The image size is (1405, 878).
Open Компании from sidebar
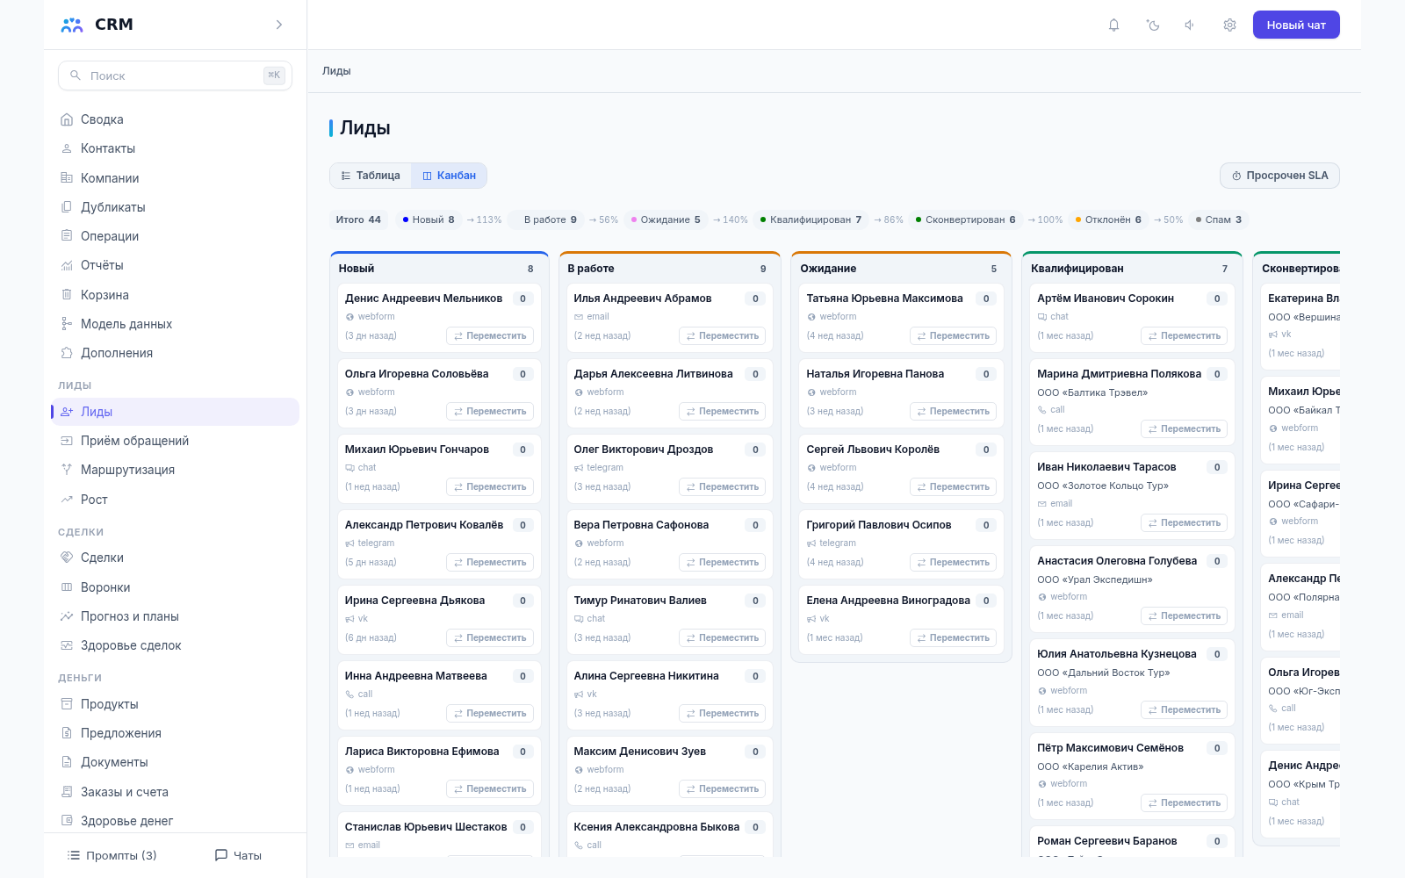tap(175, 178)
